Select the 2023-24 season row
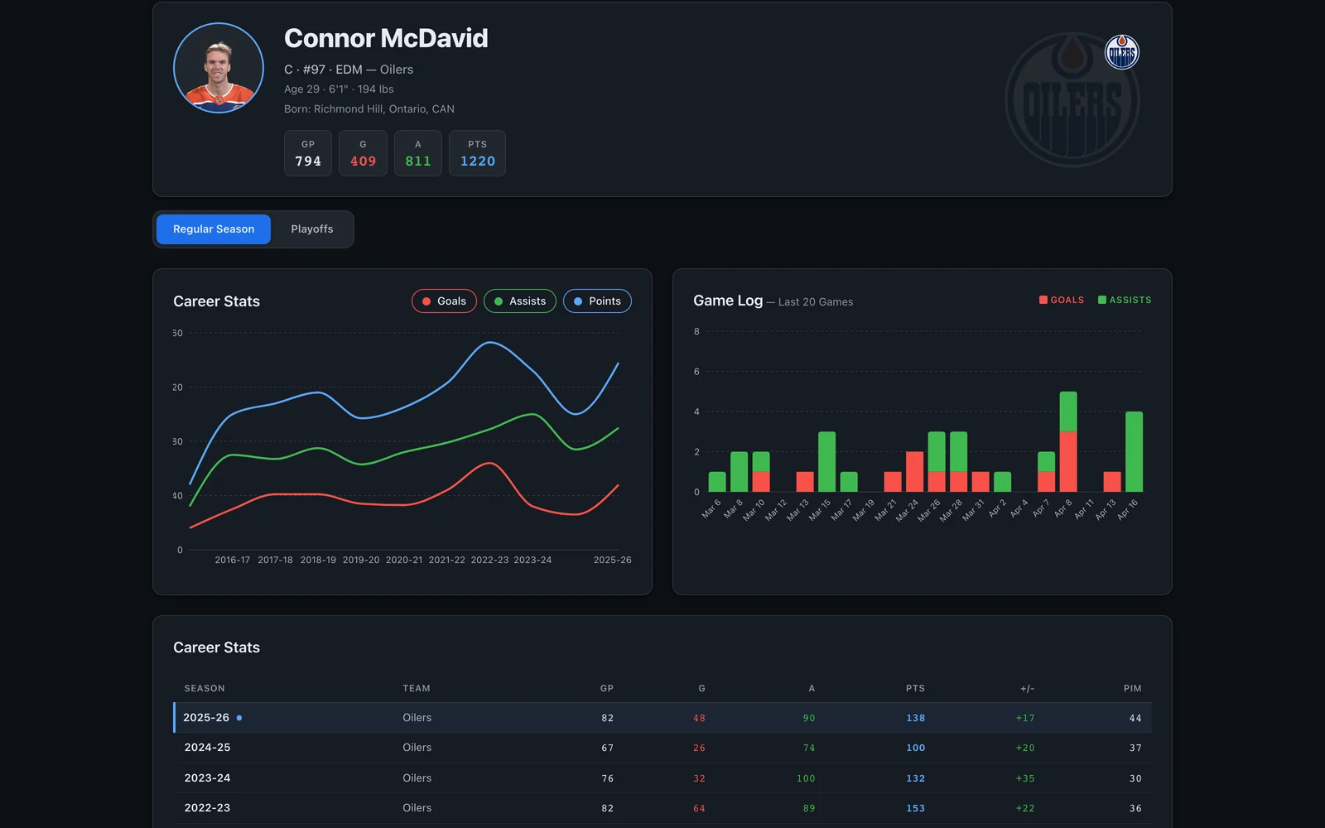 (662, 778)
